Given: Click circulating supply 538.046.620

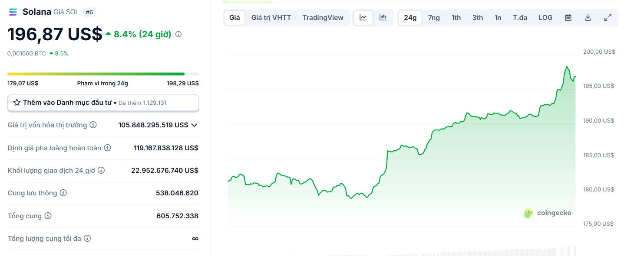Looking at the screenshot, I should [x=177, y=193].
